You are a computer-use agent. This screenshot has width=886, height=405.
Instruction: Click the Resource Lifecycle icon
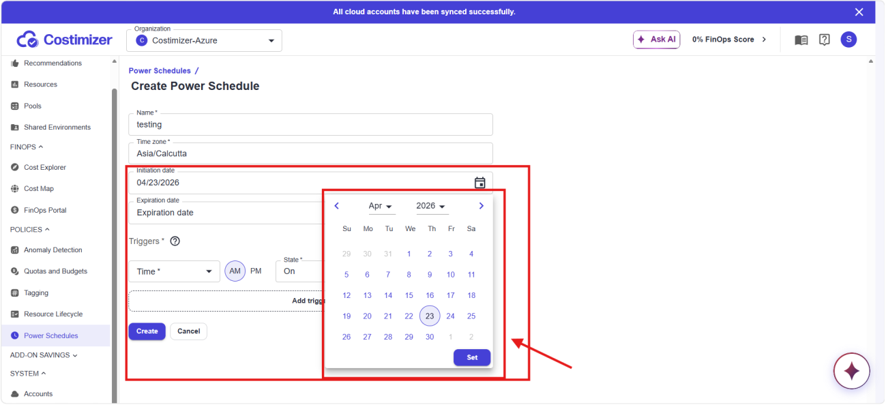pyautogui.click(x=15, y=314)
